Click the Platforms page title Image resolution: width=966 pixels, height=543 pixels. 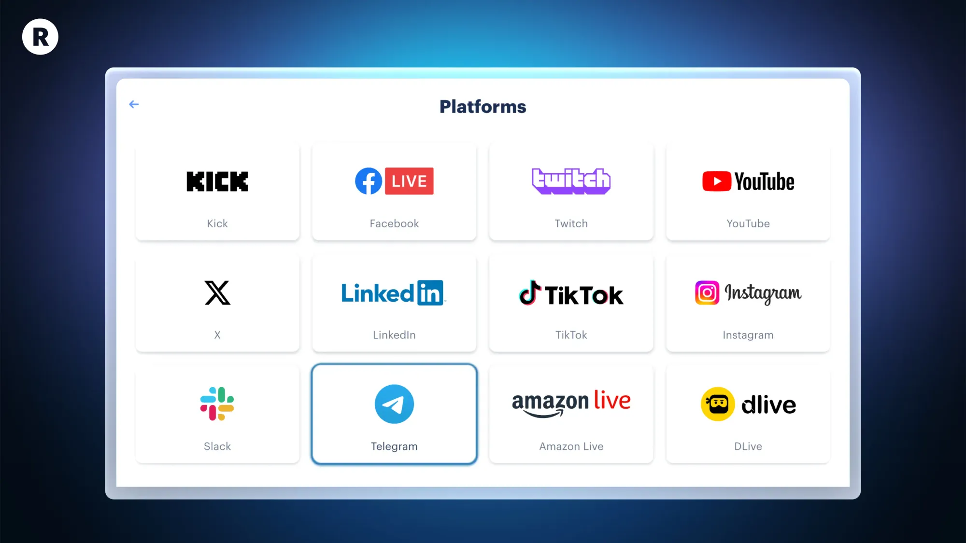(x=483, y=106)
